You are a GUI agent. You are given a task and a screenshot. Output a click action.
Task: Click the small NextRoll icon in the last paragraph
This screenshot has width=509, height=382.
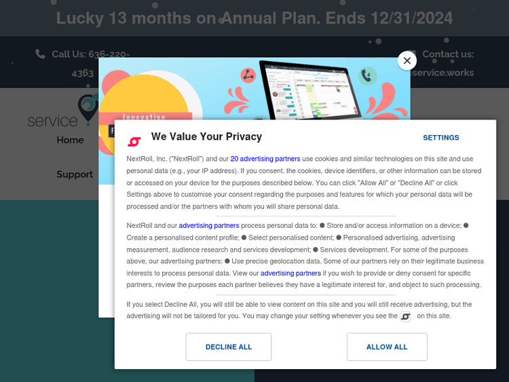click(x=405, y=316)
